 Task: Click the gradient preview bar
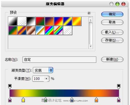(x=64, y=93)
